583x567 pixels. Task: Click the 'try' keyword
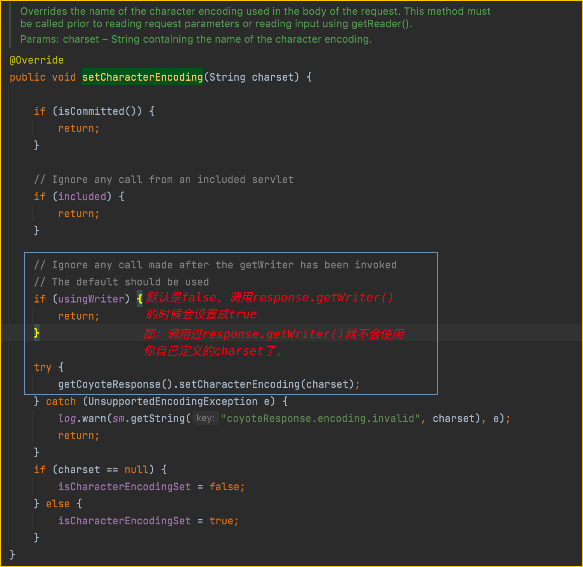[43, 367]
